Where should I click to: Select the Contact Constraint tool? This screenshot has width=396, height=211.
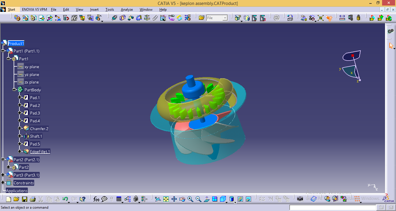(123, 18)
